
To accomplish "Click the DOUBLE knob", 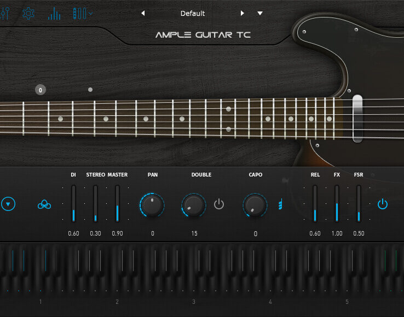I will pyautogui.click(x=193, y=205).
